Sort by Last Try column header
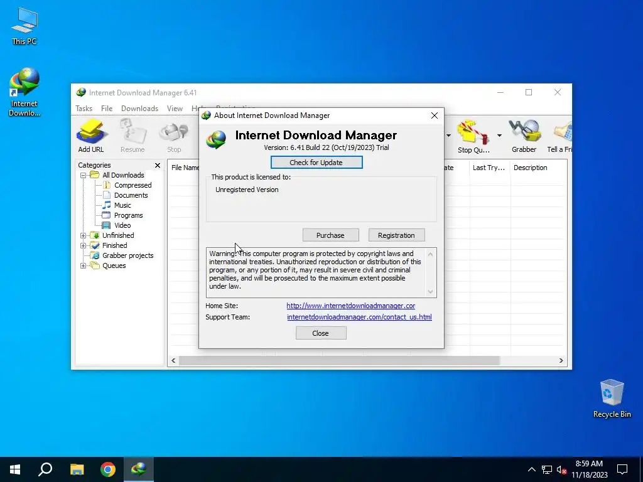The width and height of the screenshot is (643, 482). (x=490, y=168)
